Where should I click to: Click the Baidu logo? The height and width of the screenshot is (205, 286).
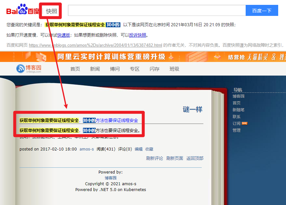[23, 9]
